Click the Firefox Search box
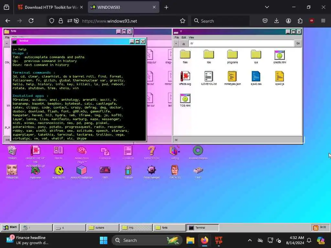Image resolution: width=331 pixels, height=248 pixels. (x=220, y=21)
